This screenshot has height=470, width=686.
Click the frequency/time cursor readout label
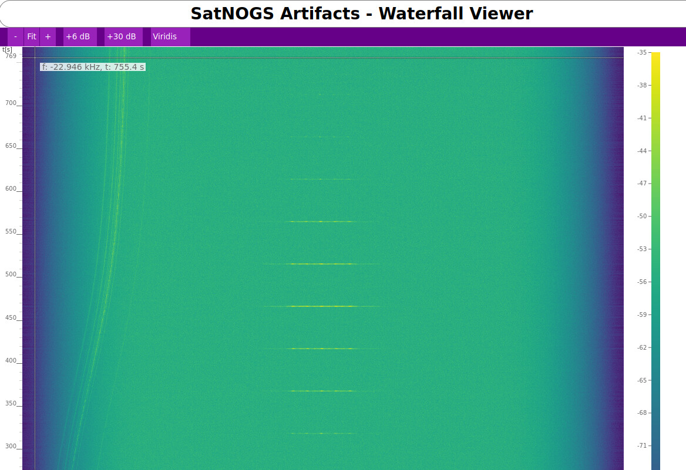click(93, 67)
